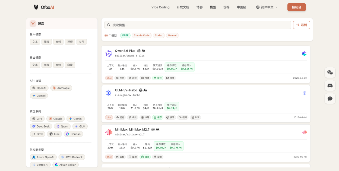Image resolution: width=339 pixels, height=171 pixels.
Task: Toggle the DeepSeek model series filter
Action: [x=41, y=126]
